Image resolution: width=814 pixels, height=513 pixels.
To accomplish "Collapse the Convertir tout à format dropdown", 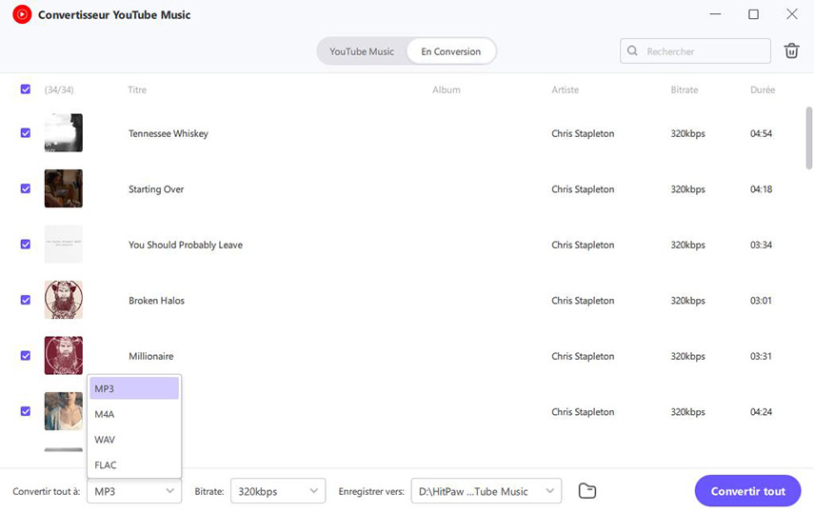I will pyautogui.click(x=133, y=491).
